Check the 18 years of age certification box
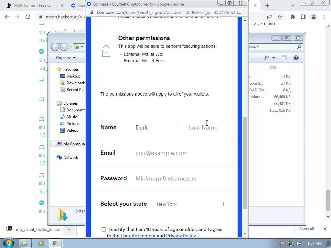The height and width of the screenshot is (248, 331). tap(104, 230)
